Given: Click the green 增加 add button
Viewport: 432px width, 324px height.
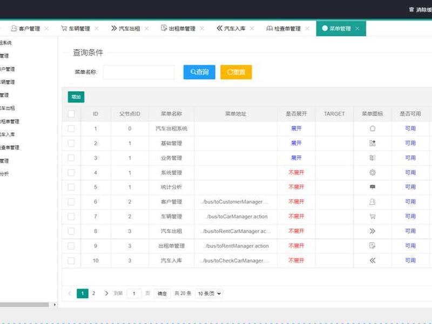Looking at the screenshot, I should (76, 97).
